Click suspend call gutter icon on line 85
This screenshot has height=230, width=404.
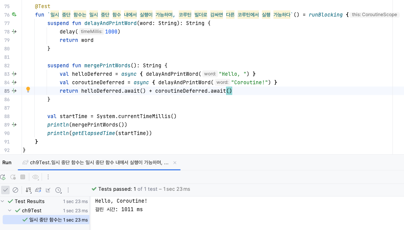point(14,91)
